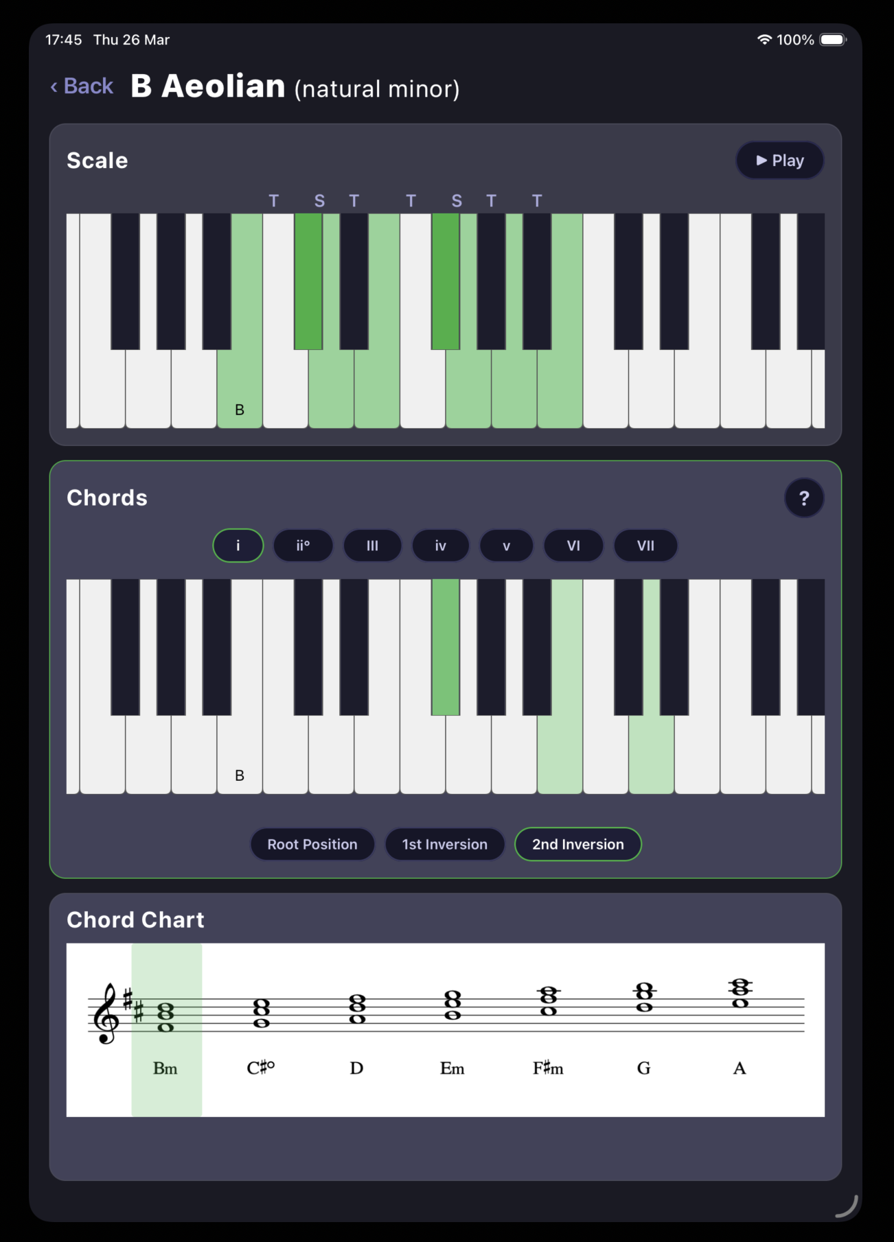
Task: Select the 2nd Inversion voicing
Action: [578, 844]
